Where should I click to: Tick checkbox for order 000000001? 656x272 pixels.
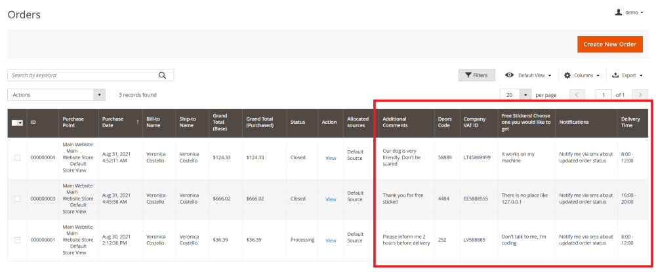(17, 241)
